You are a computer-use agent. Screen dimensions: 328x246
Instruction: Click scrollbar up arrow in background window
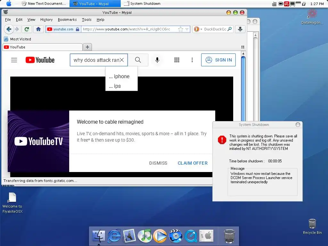click(255, 35)
